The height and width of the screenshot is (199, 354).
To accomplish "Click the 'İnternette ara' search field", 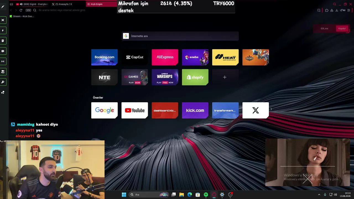I will point(180,36).
